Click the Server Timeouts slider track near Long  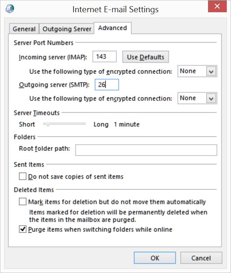(x=82, y=124)
